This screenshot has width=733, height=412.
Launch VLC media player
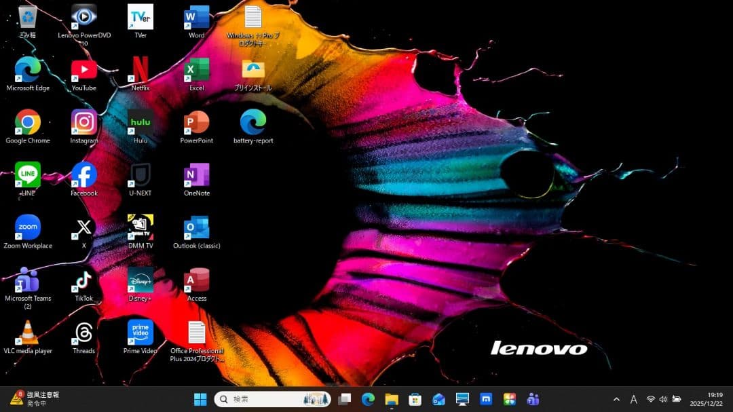pos(27,333)
